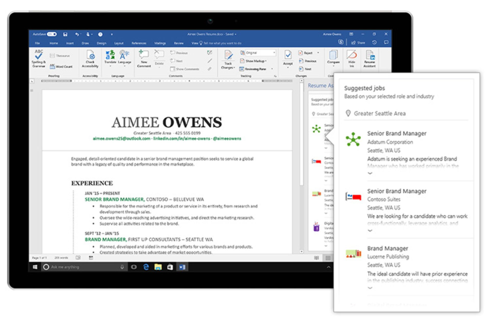Open File Explorer from taskbar

click(x=158, y=267)
